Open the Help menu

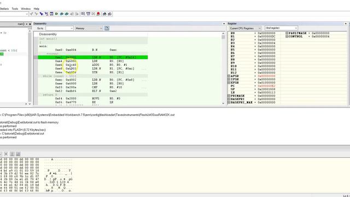pyautogui.click(x=37, y=9)
